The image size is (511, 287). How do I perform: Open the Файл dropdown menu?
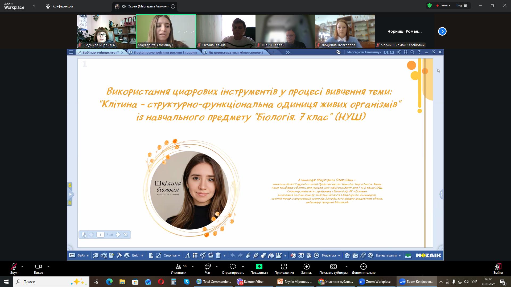click(x=83, y=256)
